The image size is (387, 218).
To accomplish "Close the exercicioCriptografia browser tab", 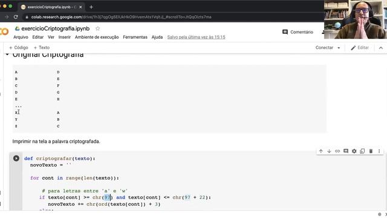I will tap(80, 7).
